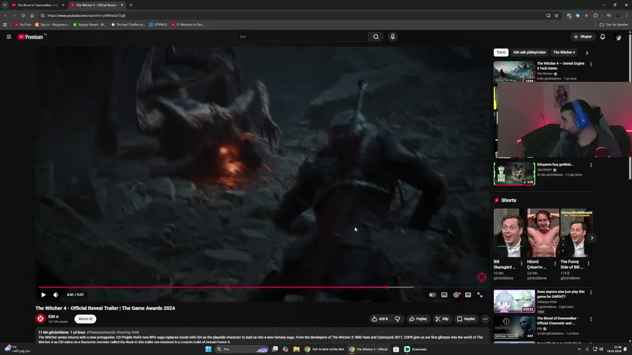632x355 pixels.
Task: Like the video showing 428 B
Action: click(380, 319)
